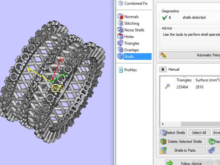
Task: Open the Profiles page
Action: pyautogui.click(x=130, y=70)
